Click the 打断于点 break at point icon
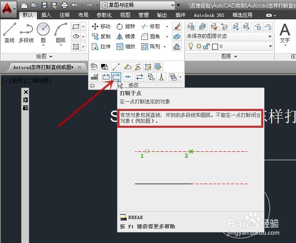The image size is (296, 243). point(116,77)
